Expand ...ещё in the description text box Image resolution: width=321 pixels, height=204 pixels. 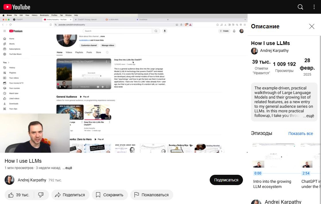(x=309, y=116)
